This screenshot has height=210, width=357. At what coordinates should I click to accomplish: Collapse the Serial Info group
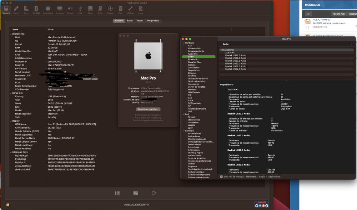pyautogui.click(x=11, y=93)
